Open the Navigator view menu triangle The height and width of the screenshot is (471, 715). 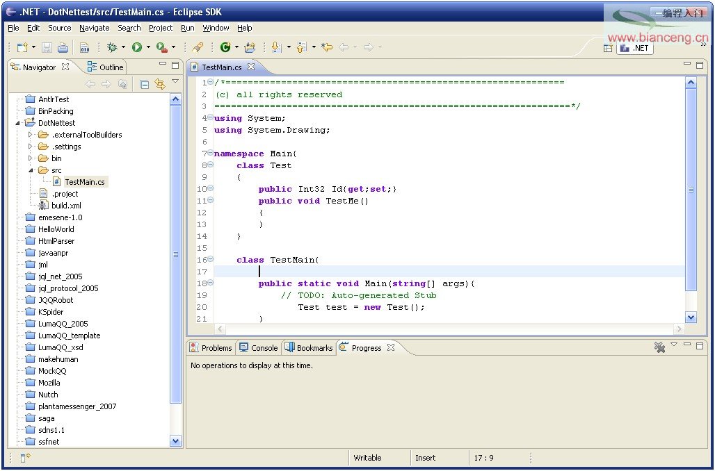point(175,81)
